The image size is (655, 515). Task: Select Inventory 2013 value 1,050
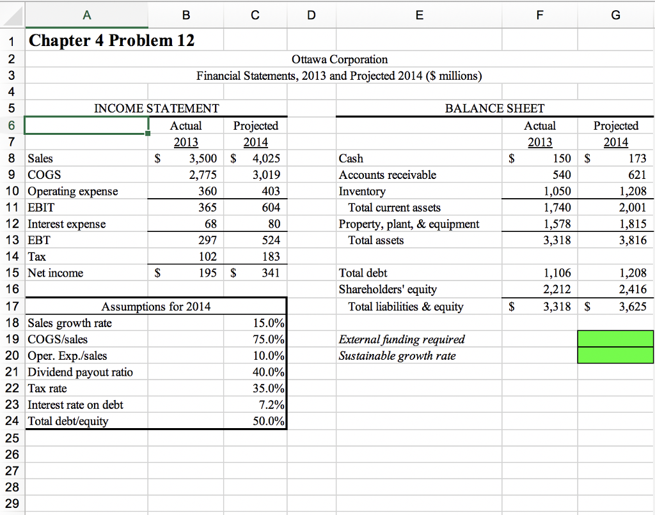(540, 190)
